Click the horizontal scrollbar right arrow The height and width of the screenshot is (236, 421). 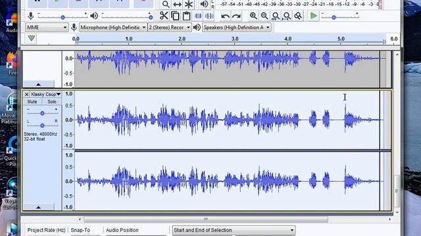[x=390, y=219]
